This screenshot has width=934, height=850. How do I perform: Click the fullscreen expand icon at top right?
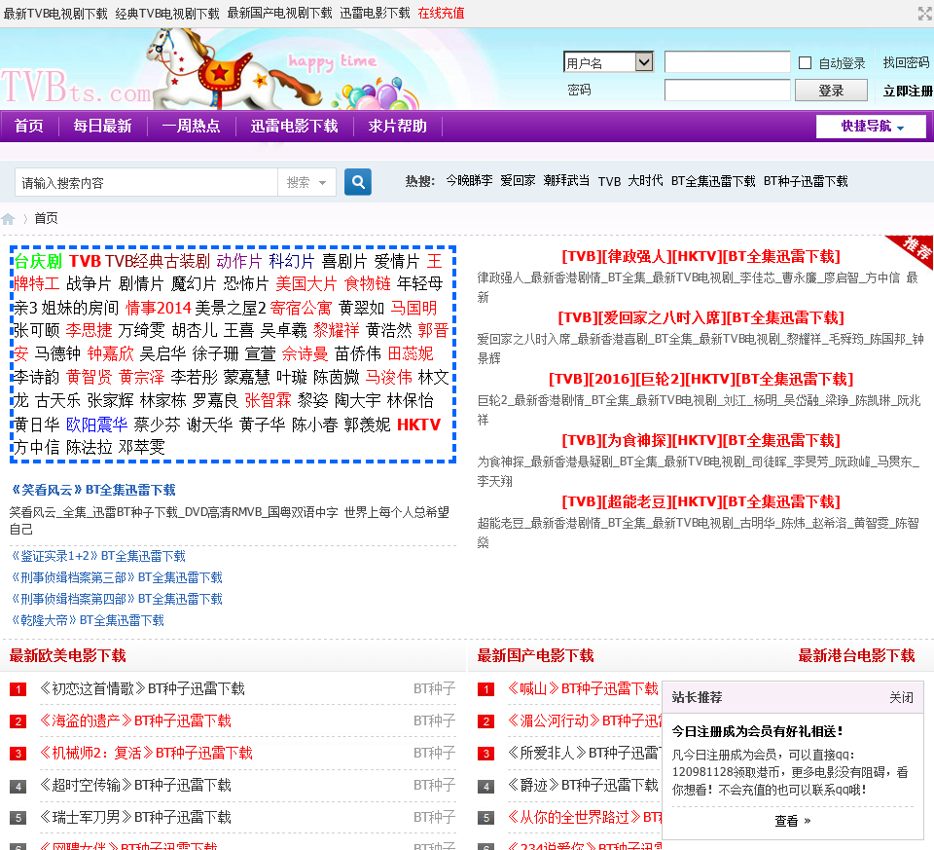[x=924, y=14]
